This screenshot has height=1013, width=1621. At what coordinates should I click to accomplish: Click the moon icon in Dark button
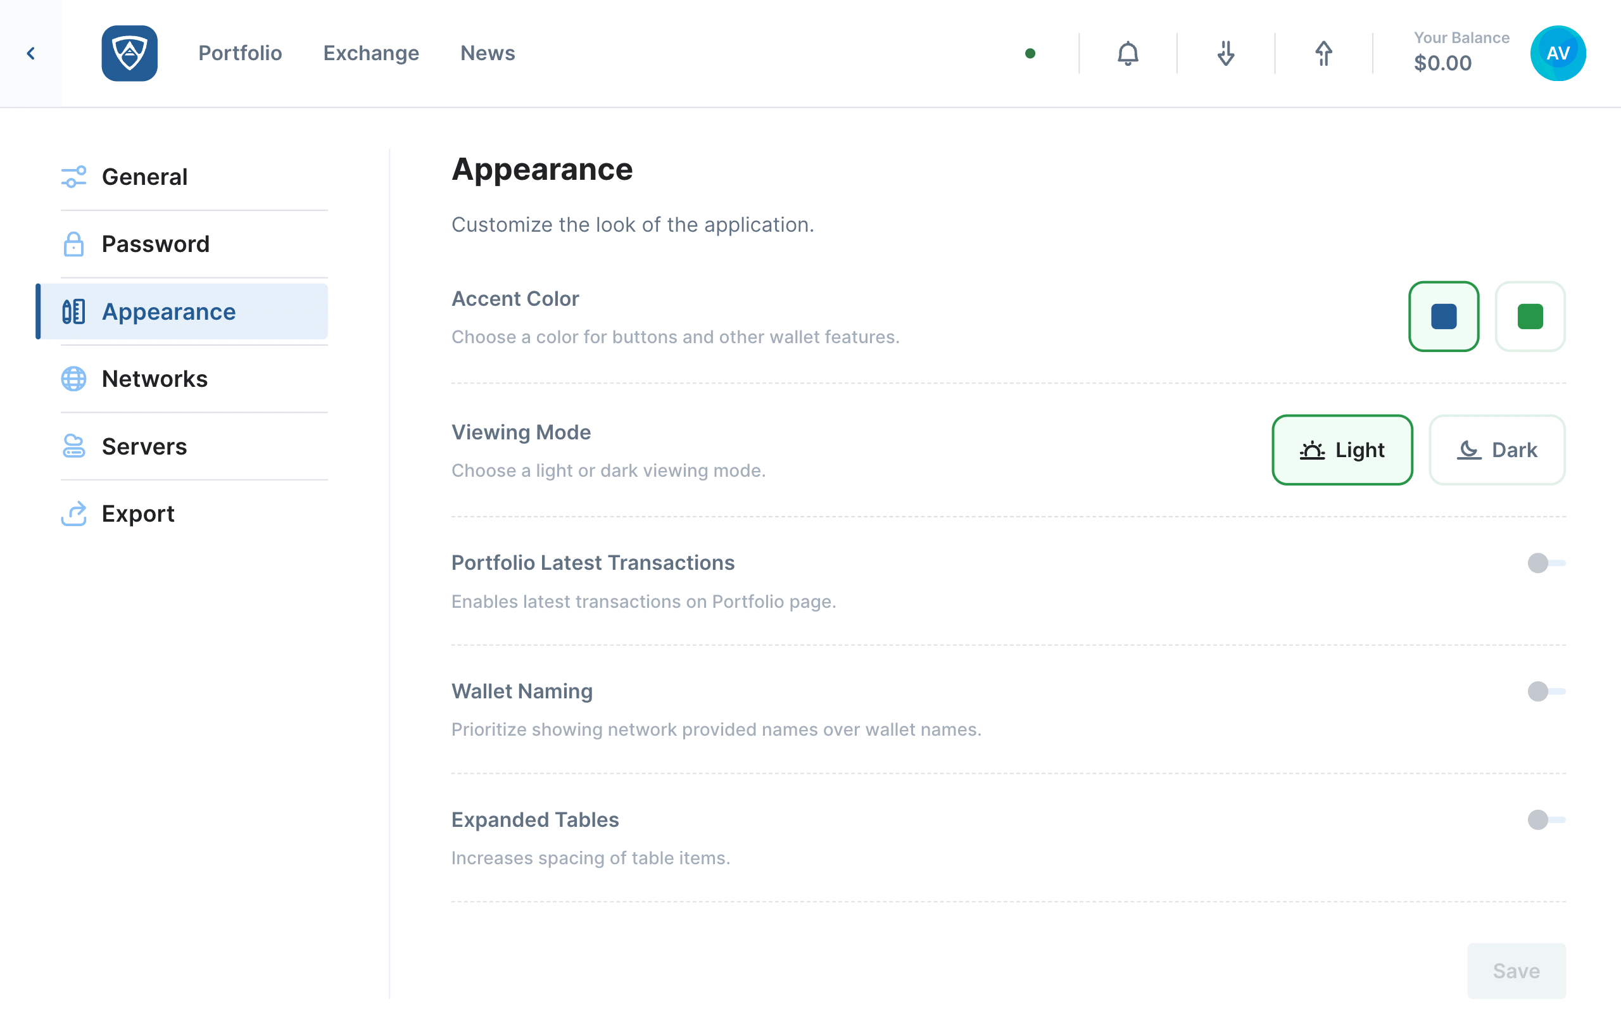(1468, 450)
